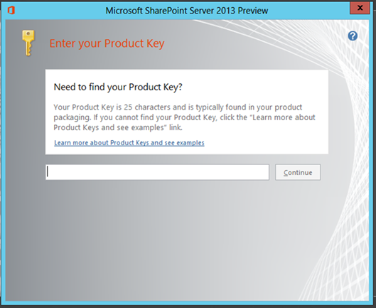Click the Office logo in the title bar
The width and height of the screenshot is (376, 308).
[x=11, y=11]
